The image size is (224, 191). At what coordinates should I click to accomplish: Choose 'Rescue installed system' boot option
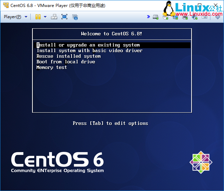69,56
